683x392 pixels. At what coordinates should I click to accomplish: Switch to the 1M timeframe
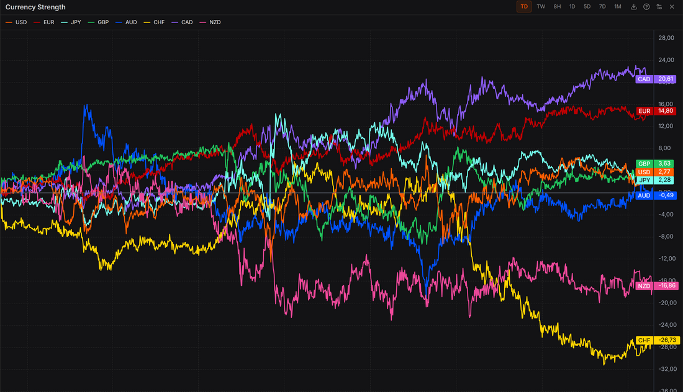pyautogui.click(x=618, y=7)
